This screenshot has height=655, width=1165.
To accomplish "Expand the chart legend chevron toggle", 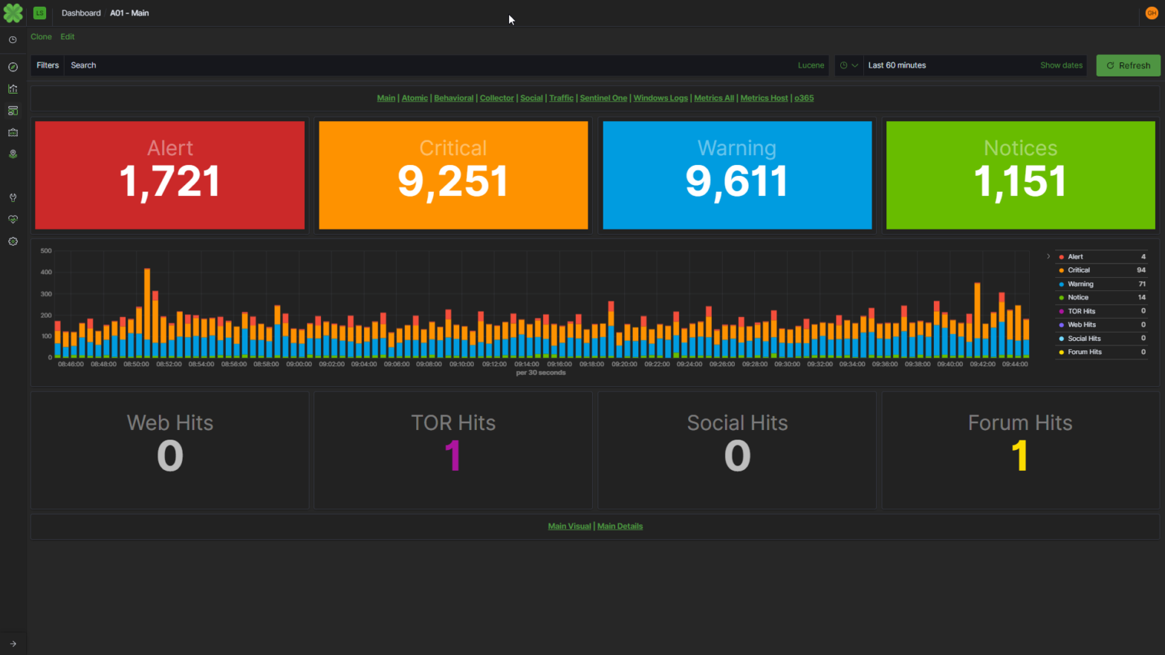I will coord(1048,256).
